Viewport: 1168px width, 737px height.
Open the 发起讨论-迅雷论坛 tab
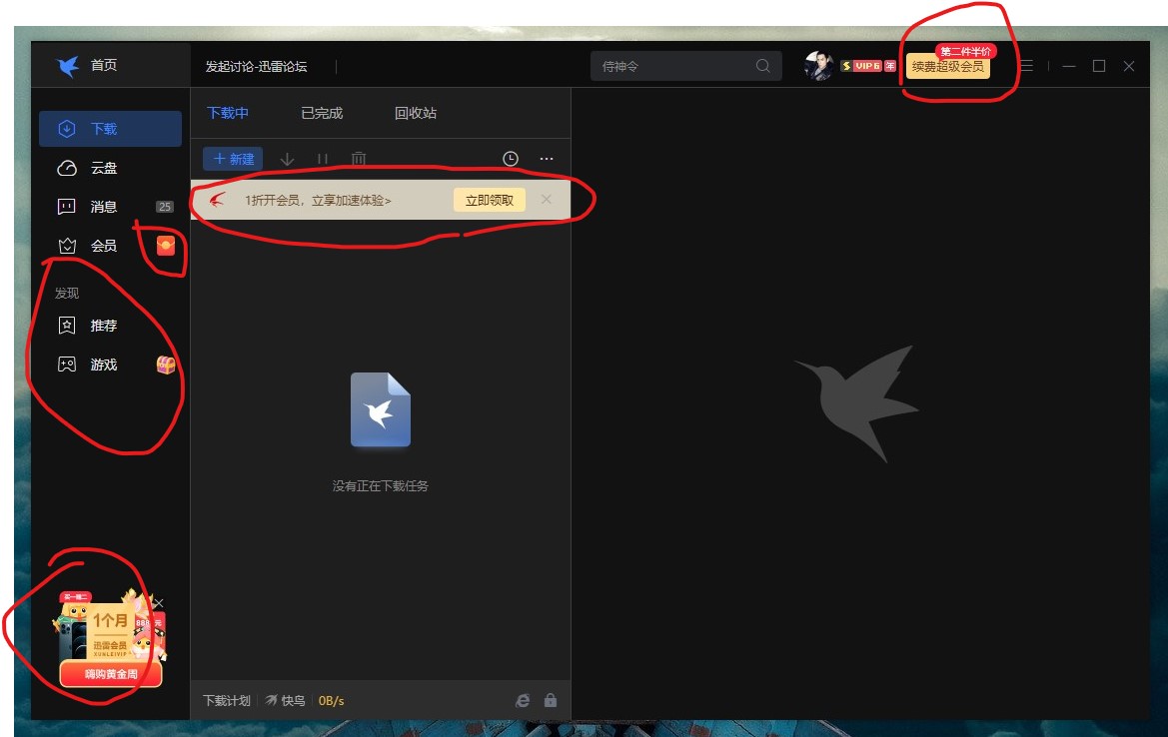click(x=256, y=67)
